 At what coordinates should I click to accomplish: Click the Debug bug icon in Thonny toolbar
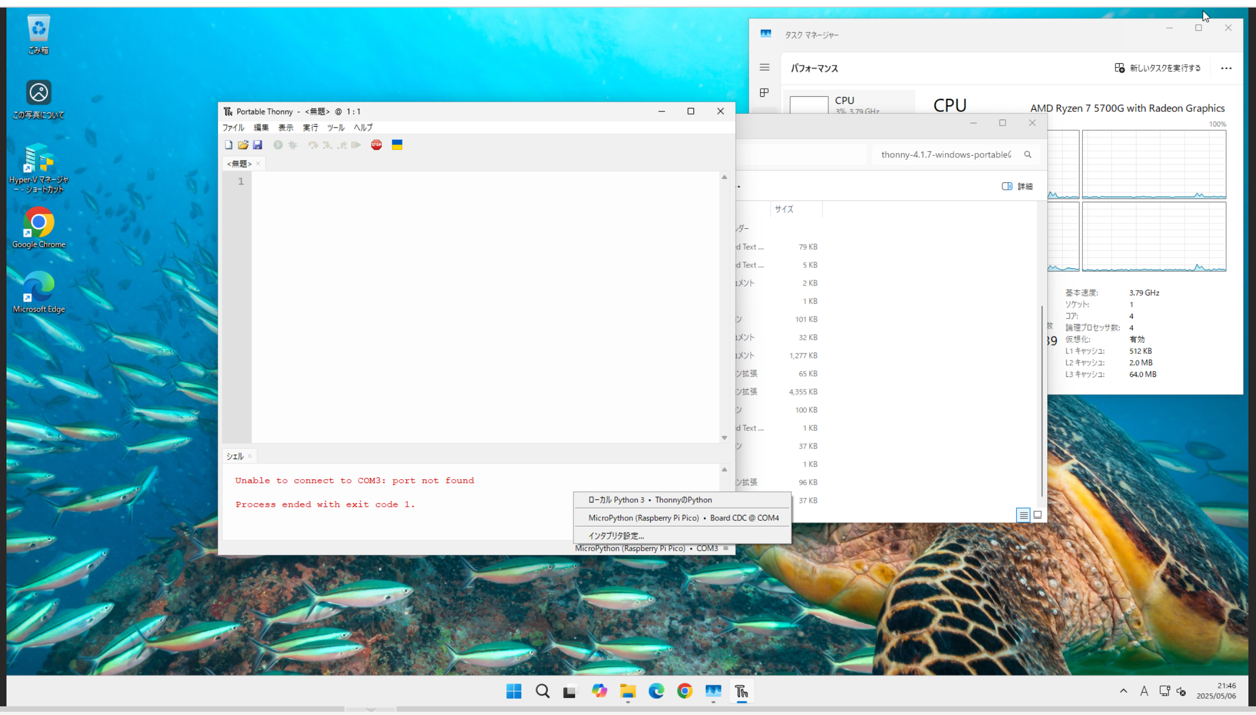293,145
